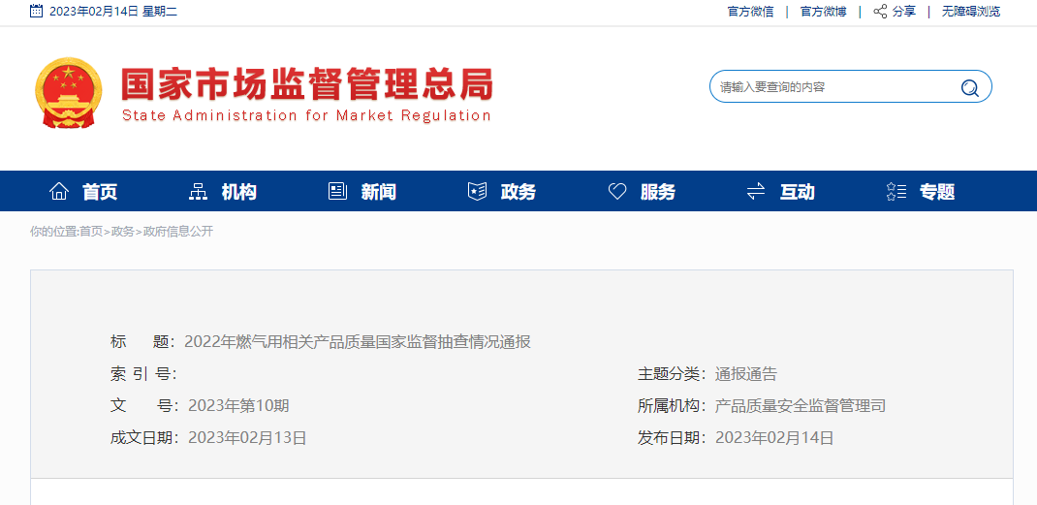Open the 服务 navigation menu
The height and width of the screenshot is (505, 1037).
(x=658, y=192)
